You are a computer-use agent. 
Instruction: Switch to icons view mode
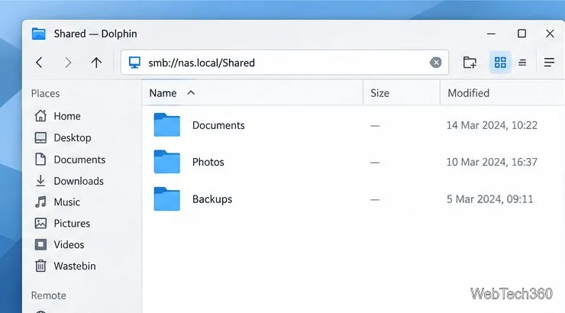[500, 63]
